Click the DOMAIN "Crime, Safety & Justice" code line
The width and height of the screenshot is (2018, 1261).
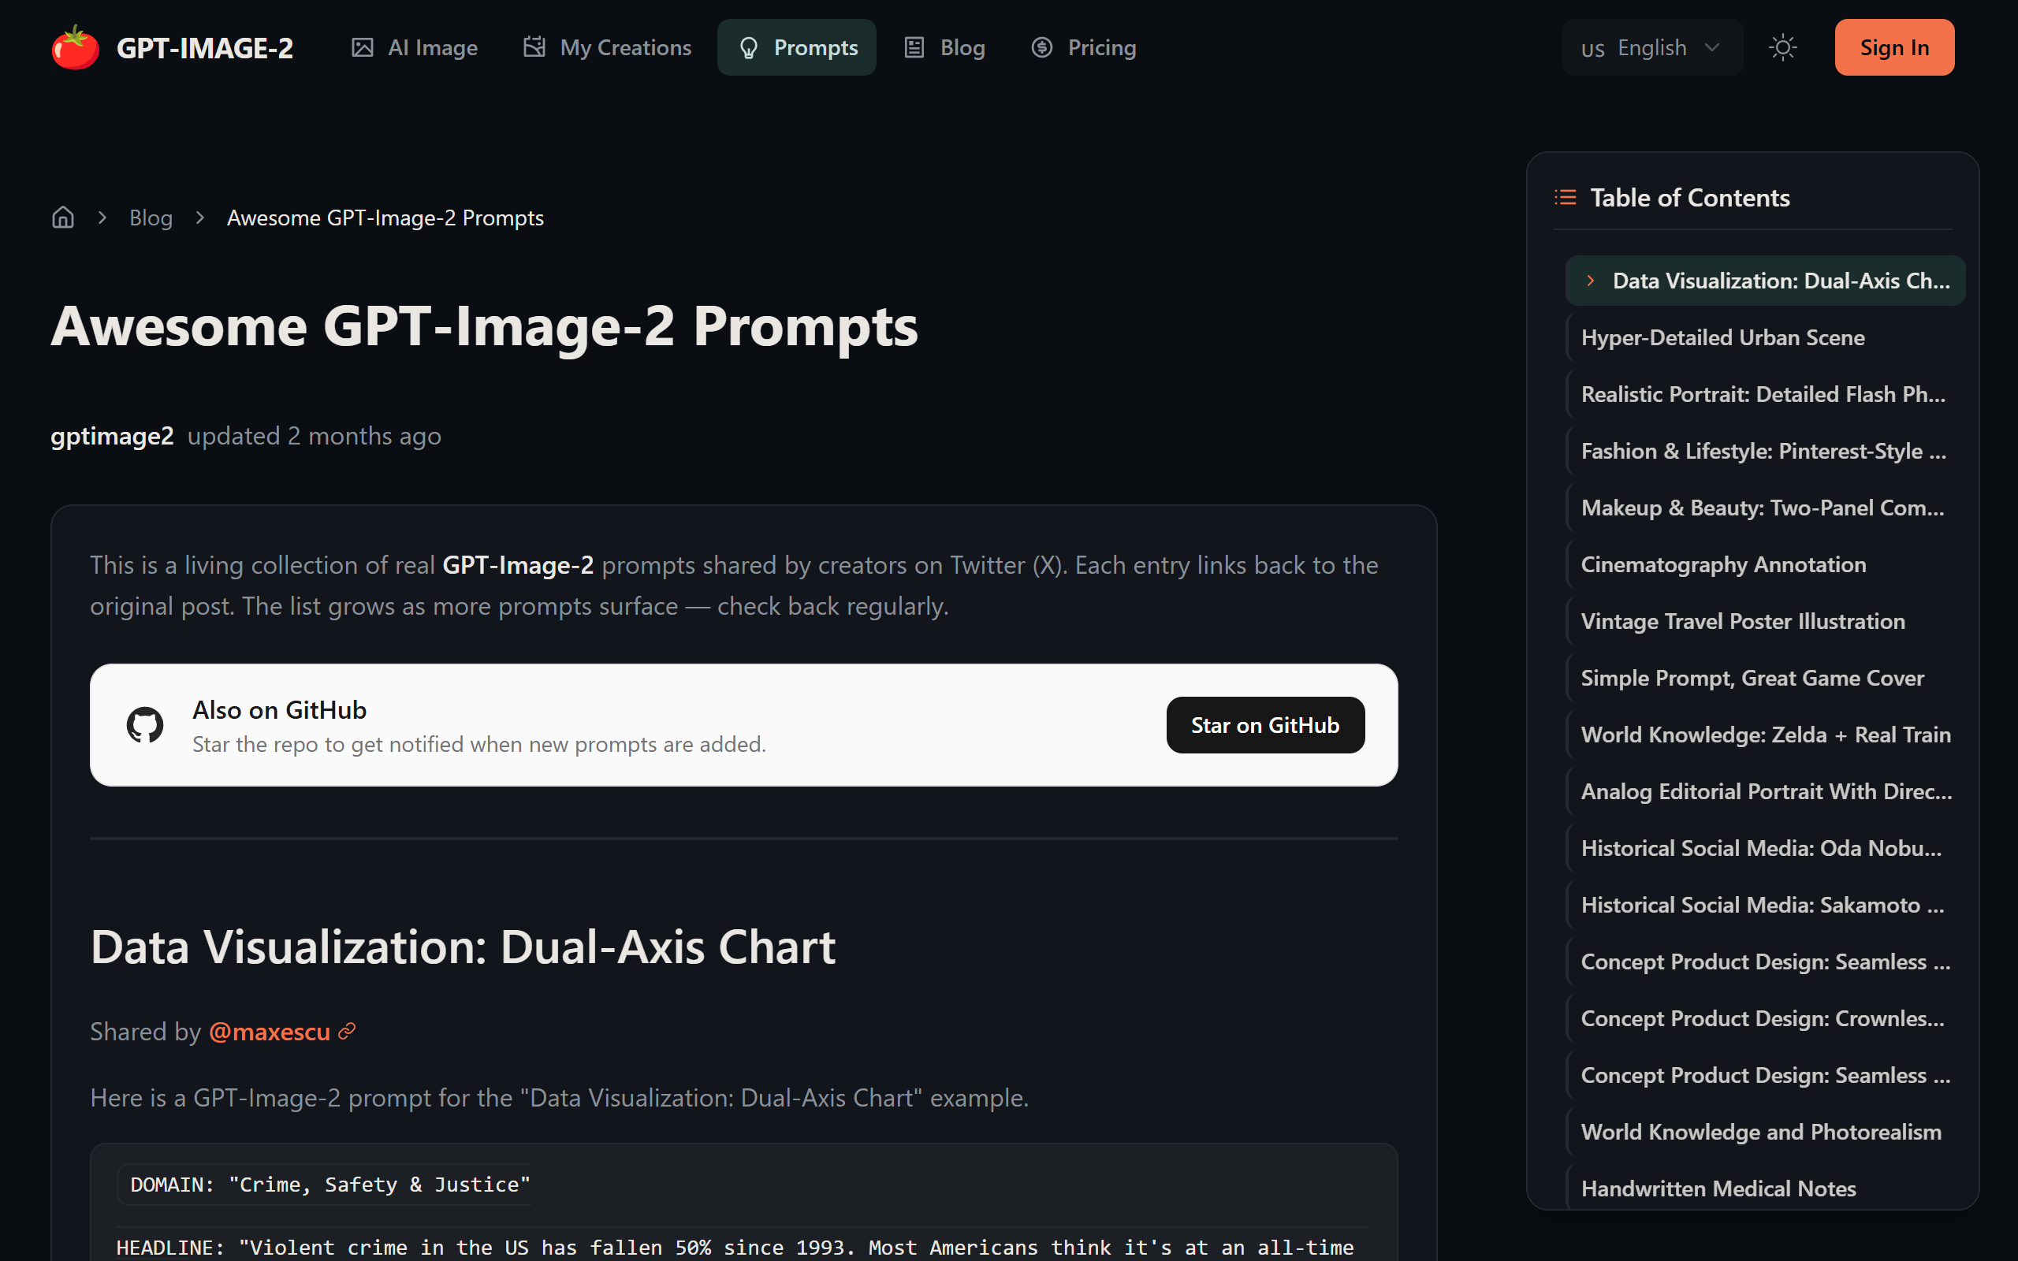tap(330, 1185)
